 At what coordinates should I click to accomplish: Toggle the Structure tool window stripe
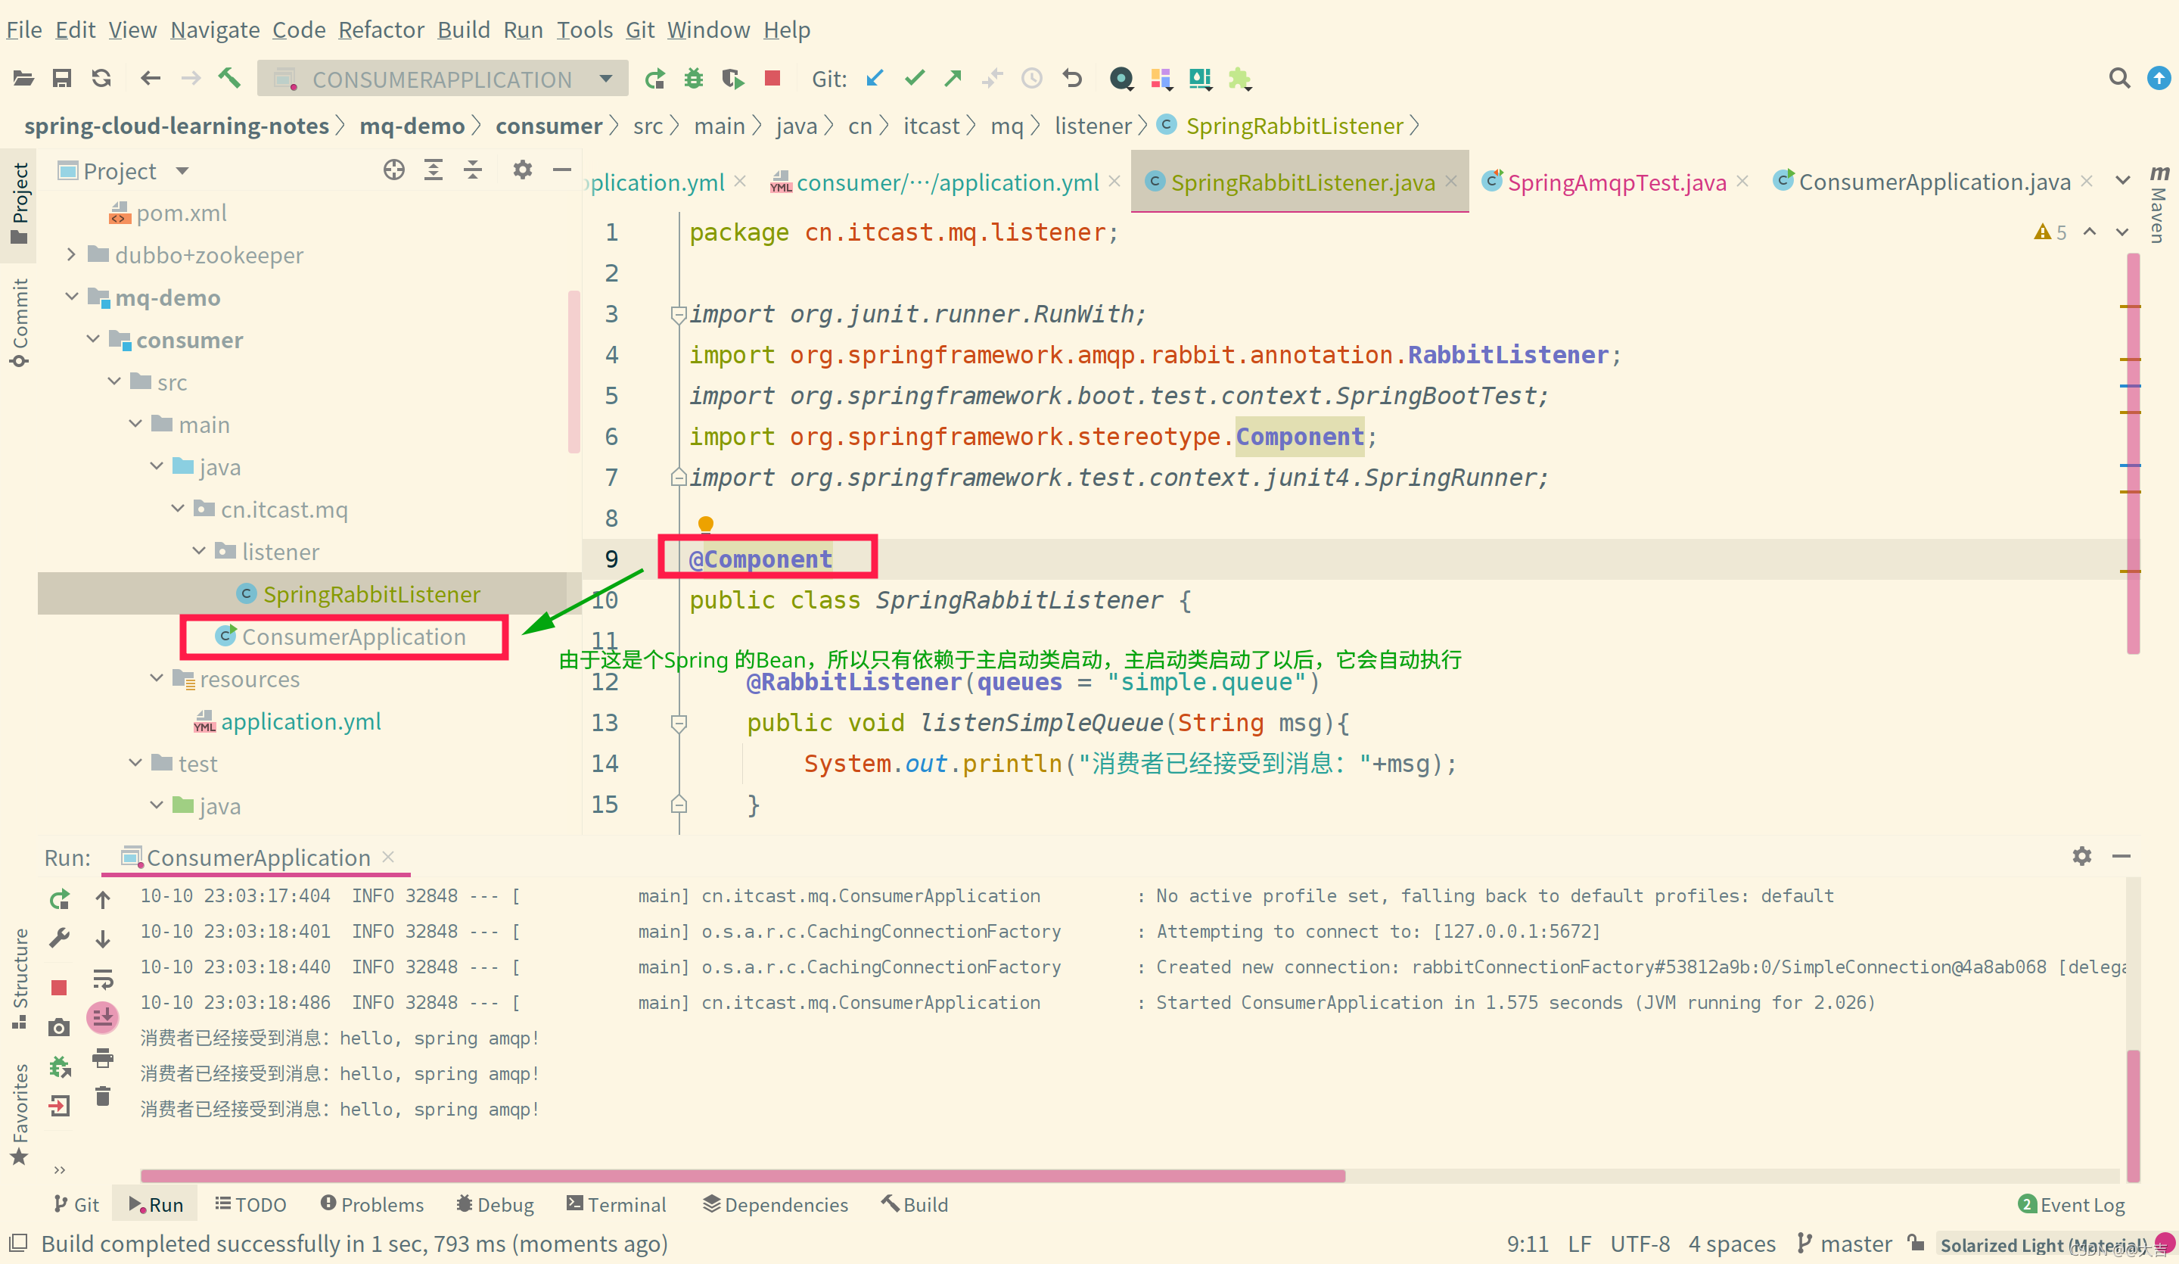click(x=20, y=979)
